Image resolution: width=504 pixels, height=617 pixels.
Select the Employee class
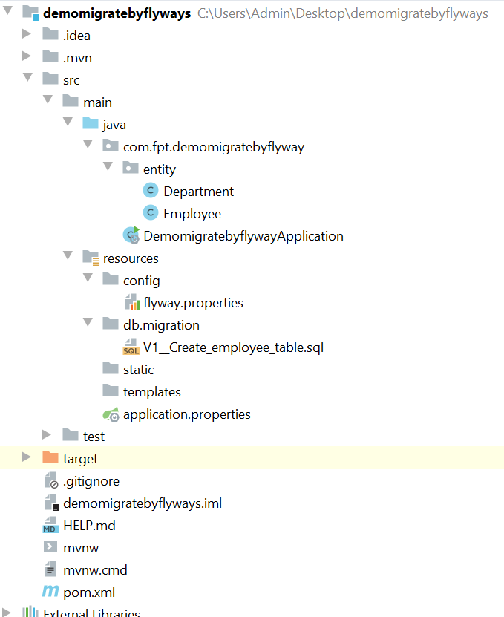192,214
